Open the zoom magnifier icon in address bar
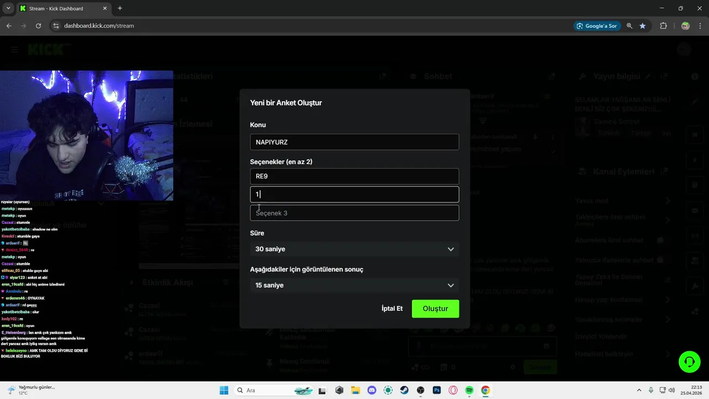 pos(629,25)
